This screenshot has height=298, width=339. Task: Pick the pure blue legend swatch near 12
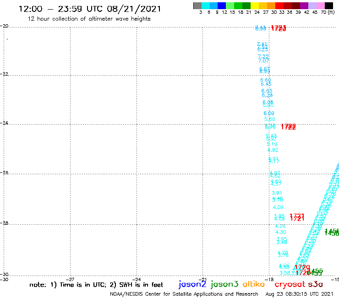tap(222, 6)
